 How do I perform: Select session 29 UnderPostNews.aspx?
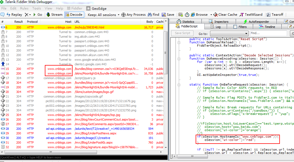82,133
